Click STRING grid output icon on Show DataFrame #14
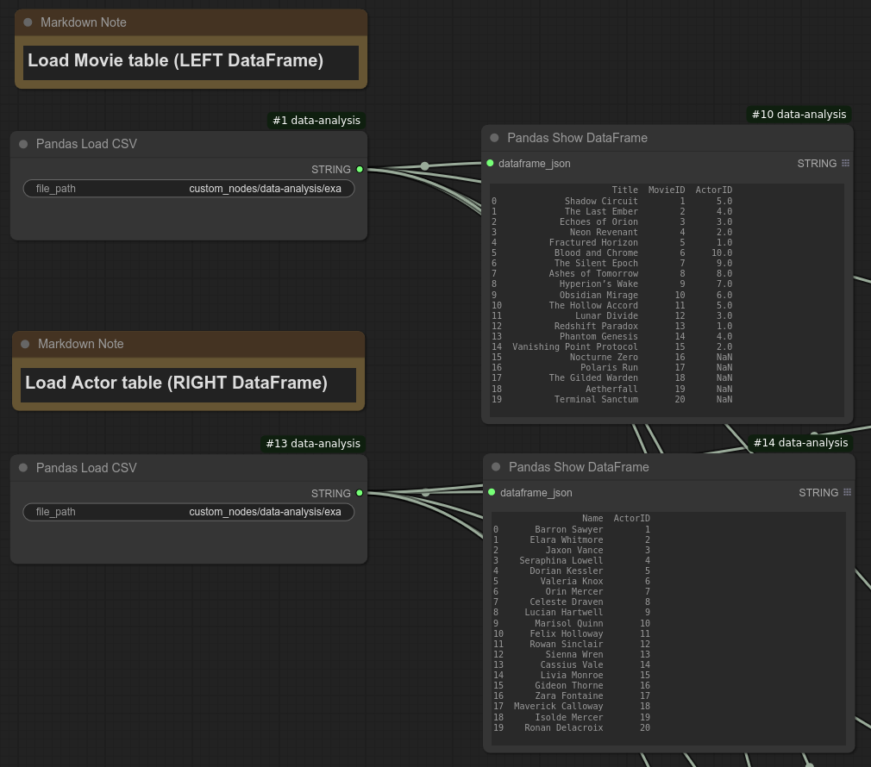This screenshot has height=767, width=871. tap(847, 492)
